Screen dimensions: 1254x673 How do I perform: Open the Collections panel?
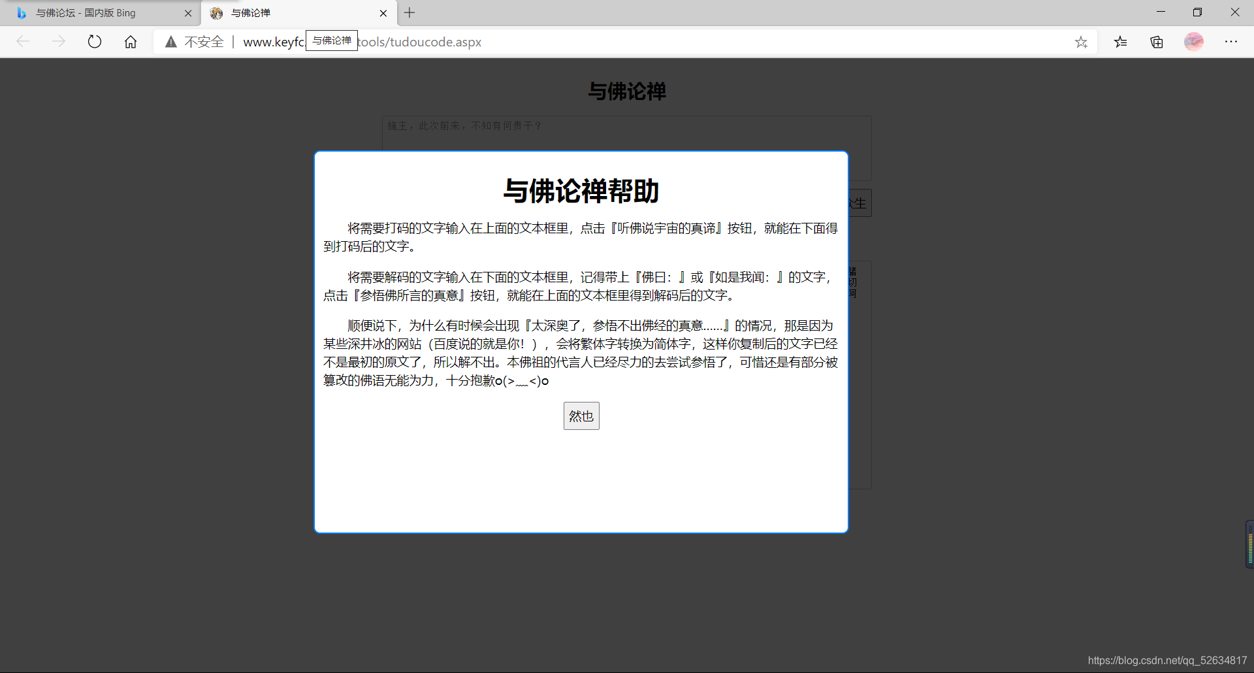pos(1157,42)
